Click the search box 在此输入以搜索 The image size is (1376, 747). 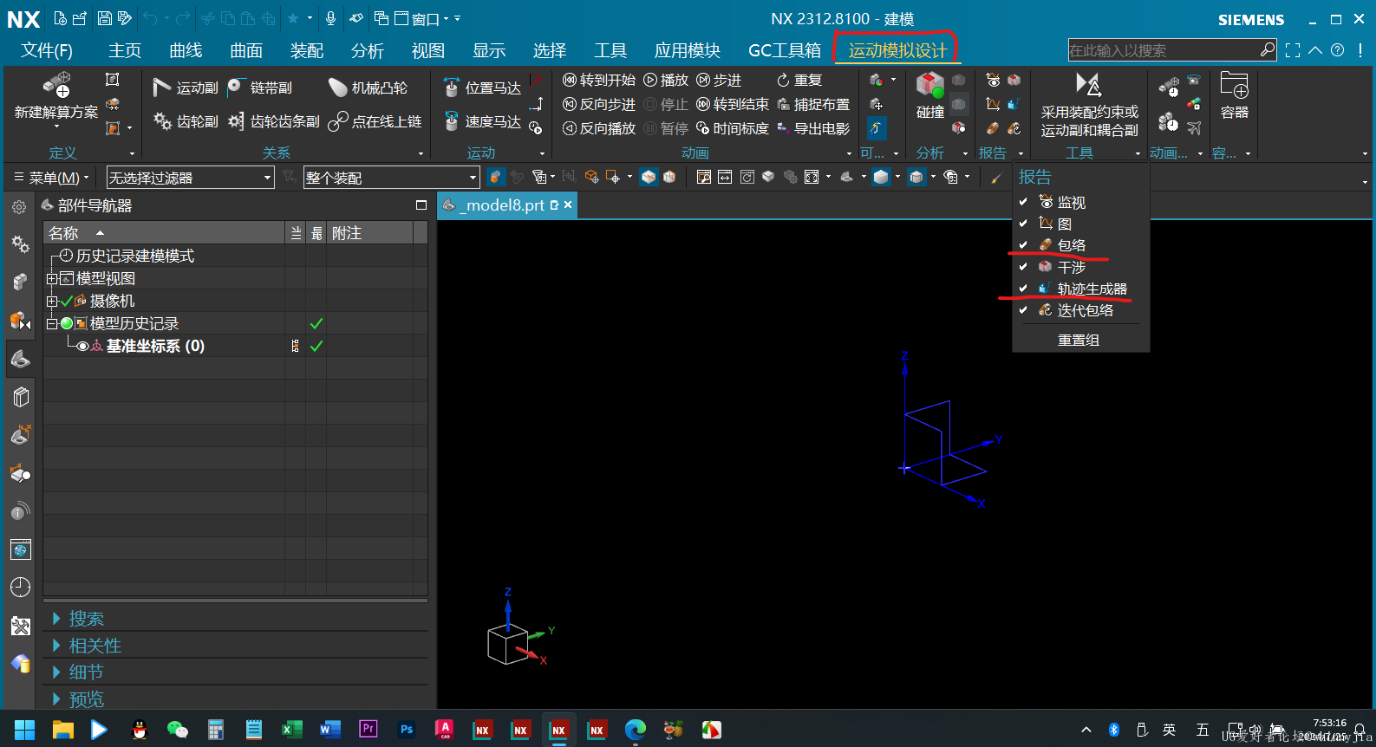click(x=1163, y=50)
